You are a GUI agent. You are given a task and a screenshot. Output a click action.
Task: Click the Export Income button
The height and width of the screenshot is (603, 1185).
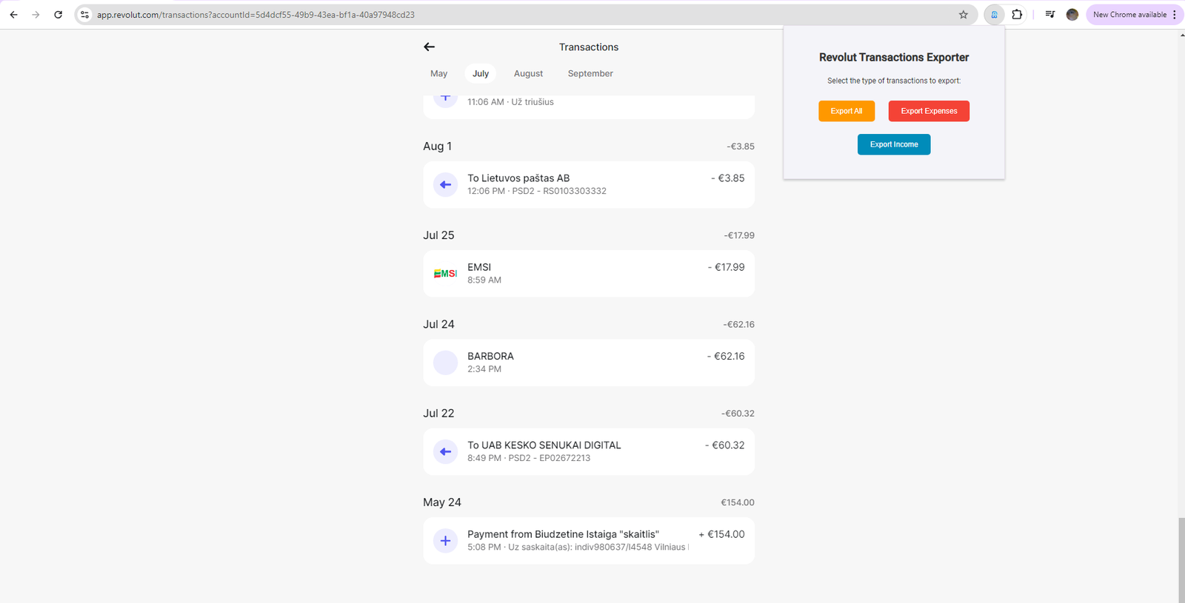(x=894, y=144)
